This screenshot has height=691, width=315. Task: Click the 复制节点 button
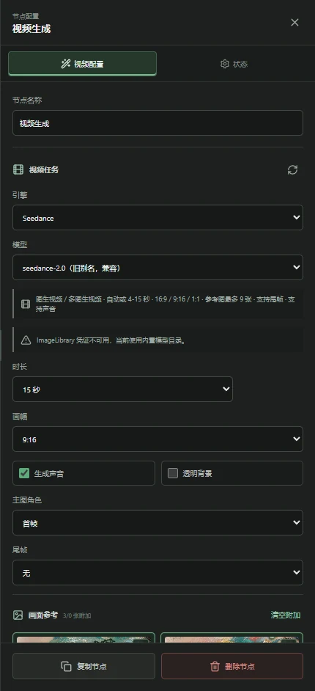coord(84,666)
